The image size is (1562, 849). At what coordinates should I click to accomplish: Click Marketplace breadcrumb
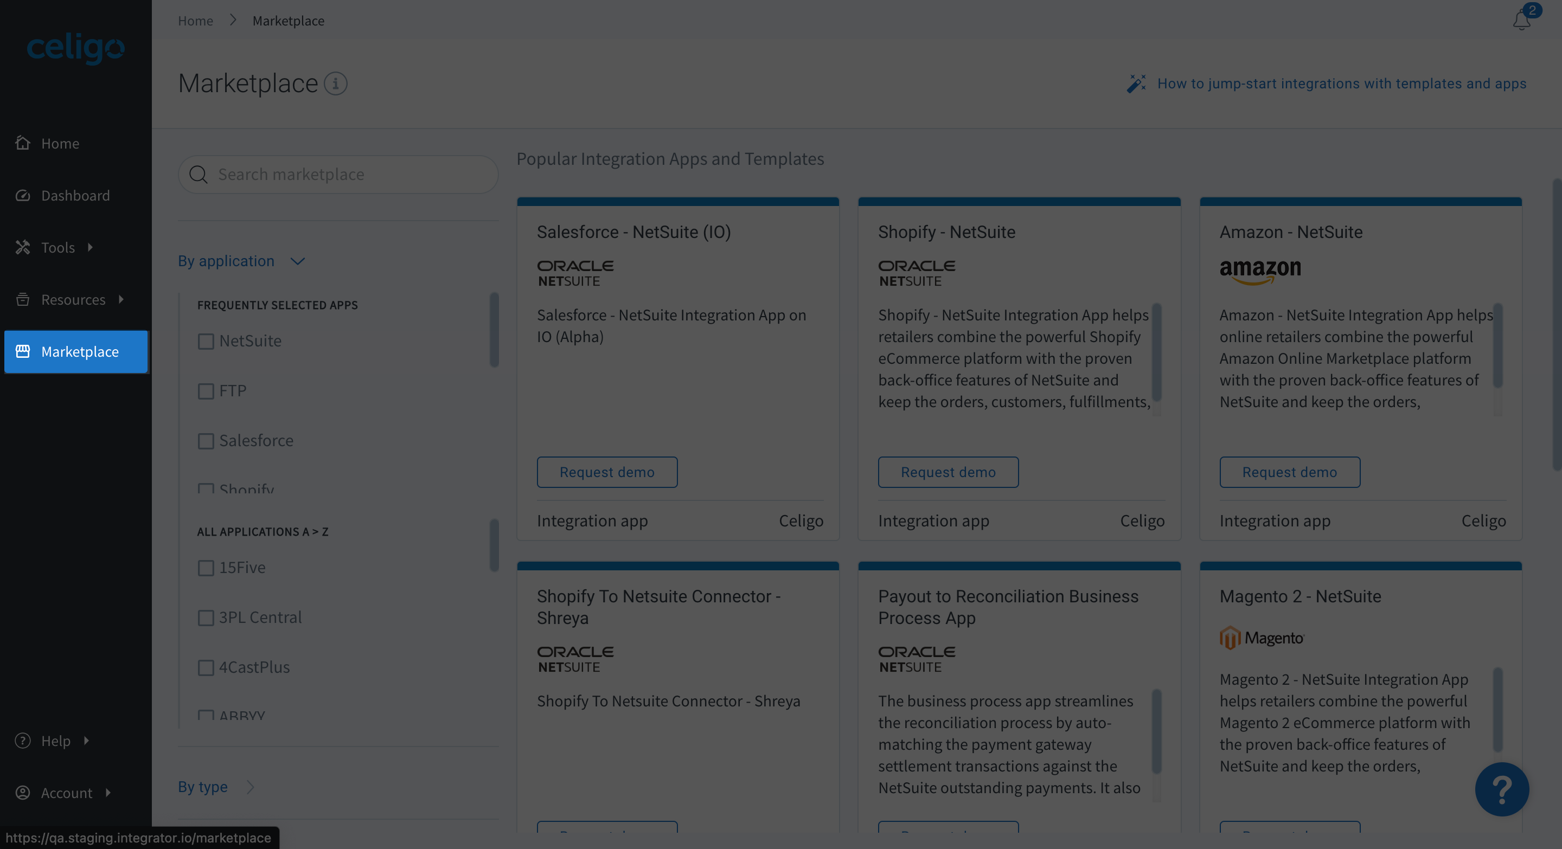point(288,21)
